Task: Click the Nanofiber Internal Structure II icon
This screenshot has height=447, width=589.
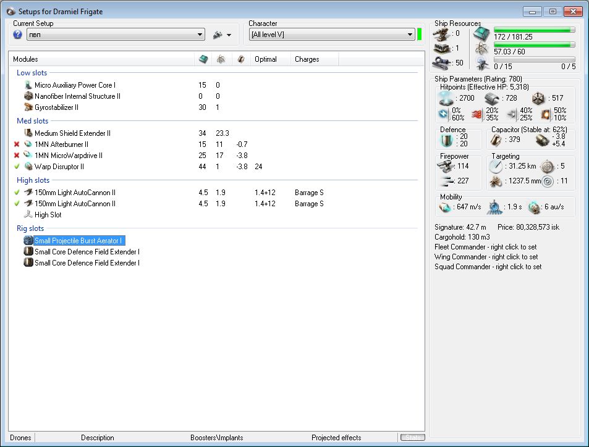Action: 28,96
